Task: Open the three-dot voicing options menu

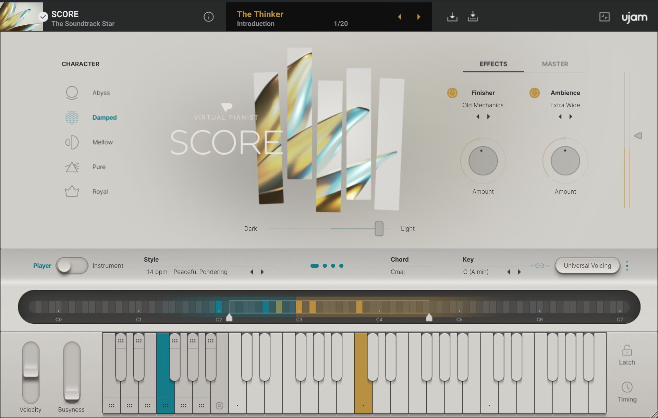Action: point(627,266)
